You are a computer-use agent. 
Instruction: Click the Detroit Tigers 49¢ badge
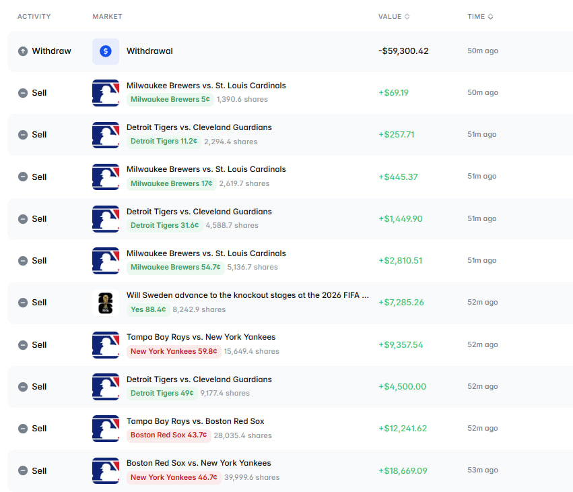point(162,393)
